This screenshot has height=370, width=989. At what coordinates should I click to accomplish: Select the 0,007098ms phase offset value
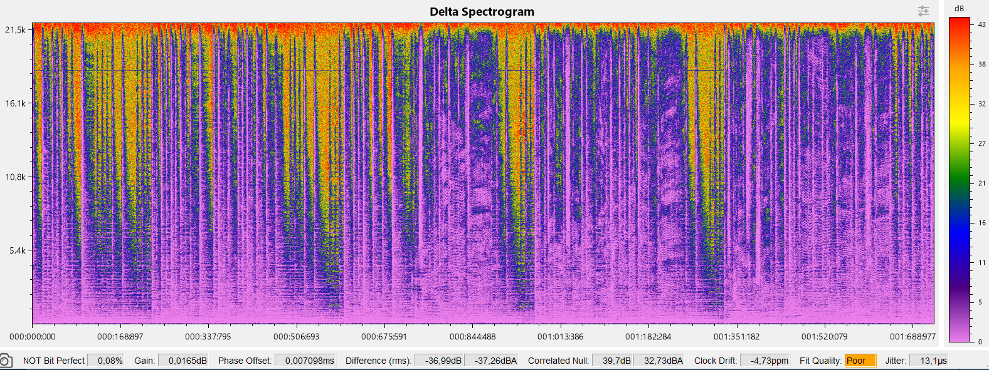click(305, 361)
